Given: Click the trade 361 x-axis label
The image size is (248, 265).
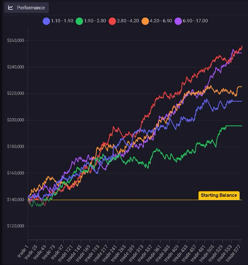Looking at the screenshot, I should tap(154, 253).
